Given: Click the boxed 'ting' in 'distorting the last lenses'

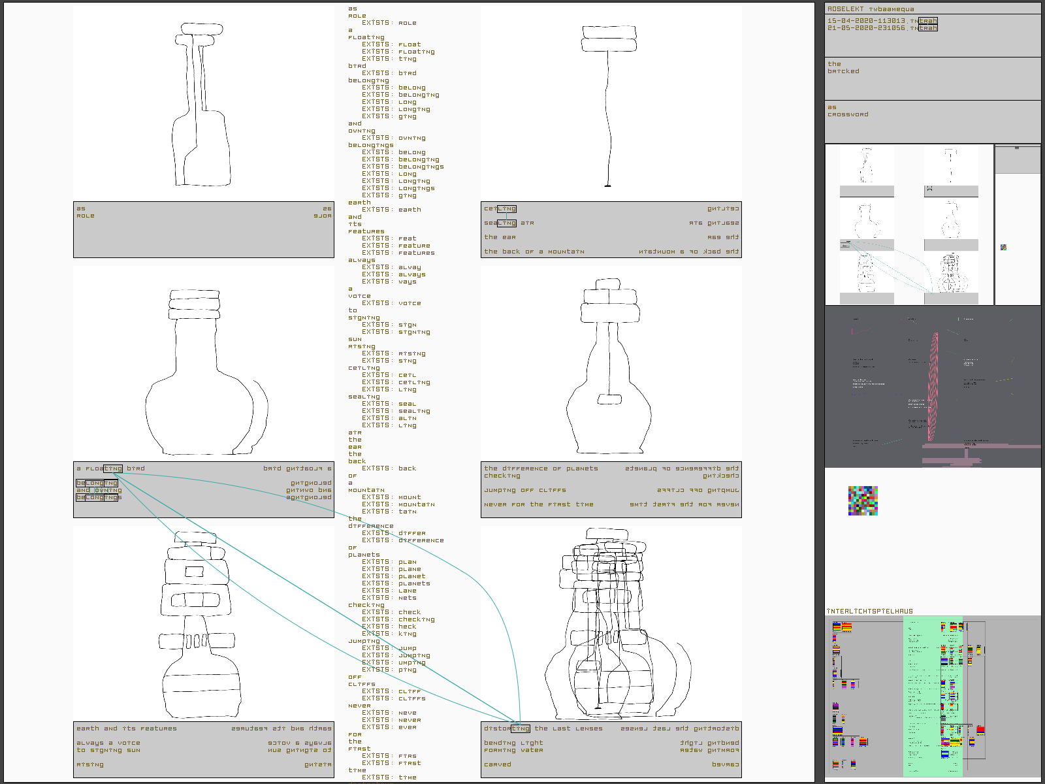Looking at the screenshot, I should click(520, 728).
